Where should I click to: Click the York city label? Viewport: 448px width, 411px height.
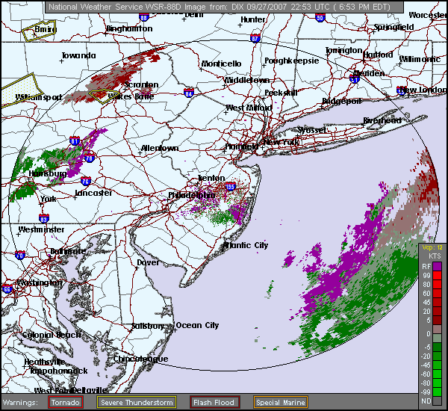49,199
